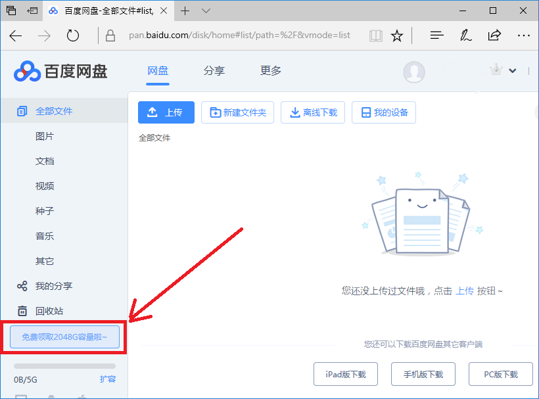
Task: Close the 百度网盘 browser tab
Action: point(164,11)
